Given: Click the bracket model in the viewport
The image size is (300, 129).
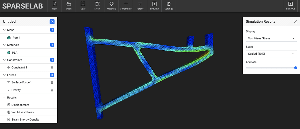Looking at the screenshot, I should click(x=149, y=73).
